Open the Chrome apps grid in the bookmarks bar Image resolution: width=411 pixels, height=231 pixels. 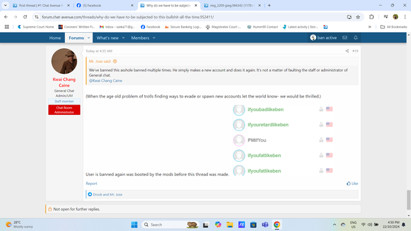coord(7,27)
